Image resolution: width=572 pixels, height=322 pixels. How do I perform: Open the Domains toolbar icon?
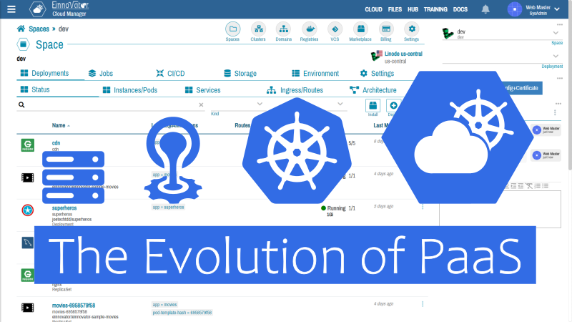click(x=283, y=31)
